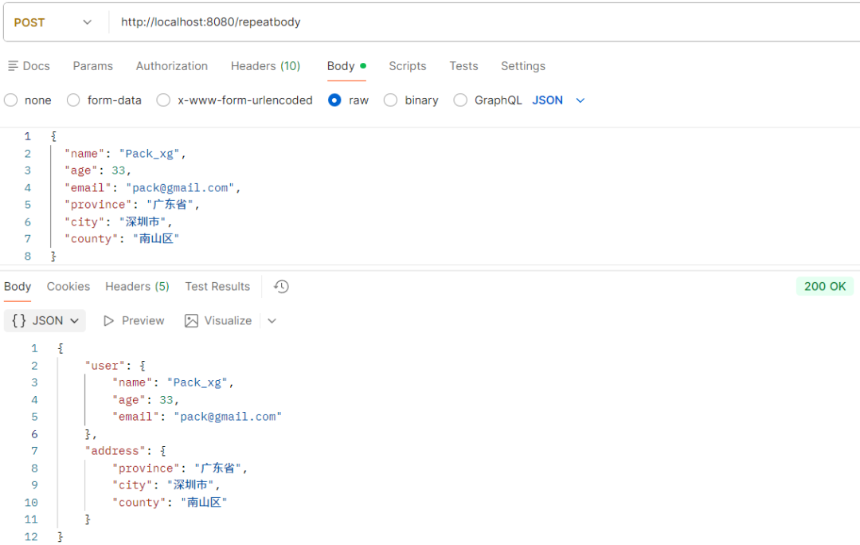The image size is (860, 545).
Task: Click the "province" line in request body
Action: point(132,205)
